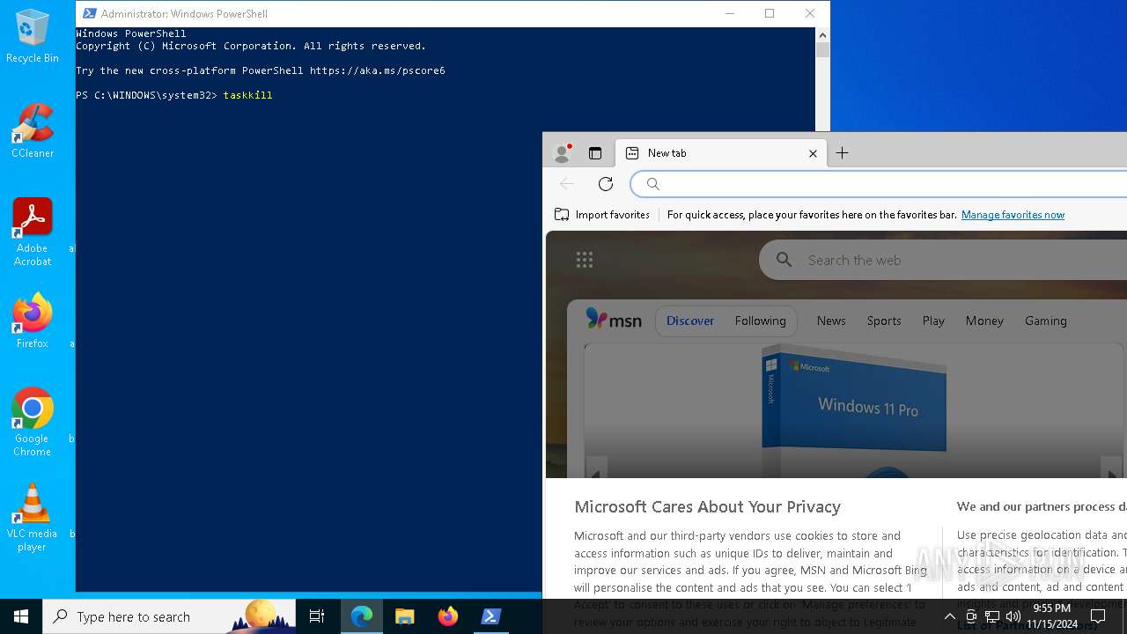Refresh the Edge page
The height and width of the screenshot is (634, 1127).
(x=606, y=184)
